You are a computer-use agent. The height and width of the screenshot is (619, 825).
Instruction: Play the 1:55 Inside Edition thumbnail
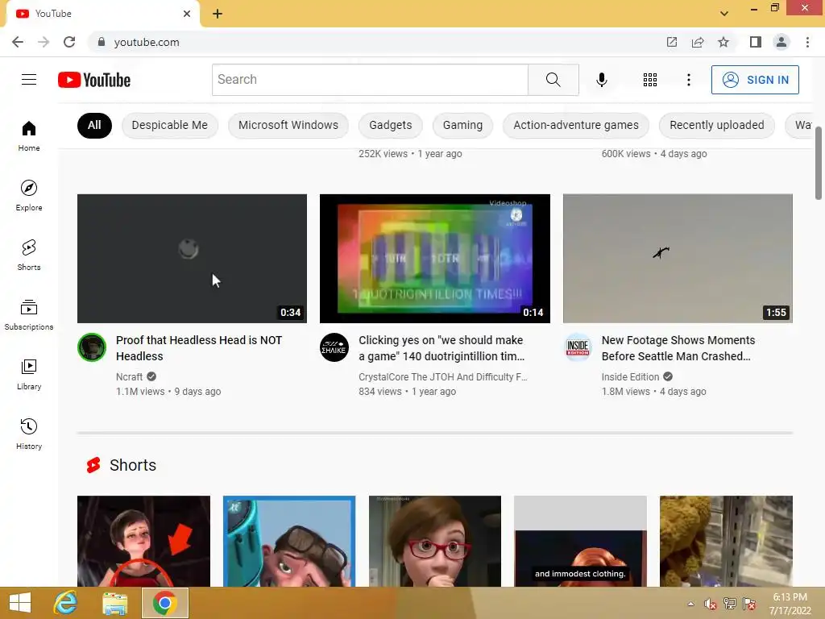[x=678, y=259]
